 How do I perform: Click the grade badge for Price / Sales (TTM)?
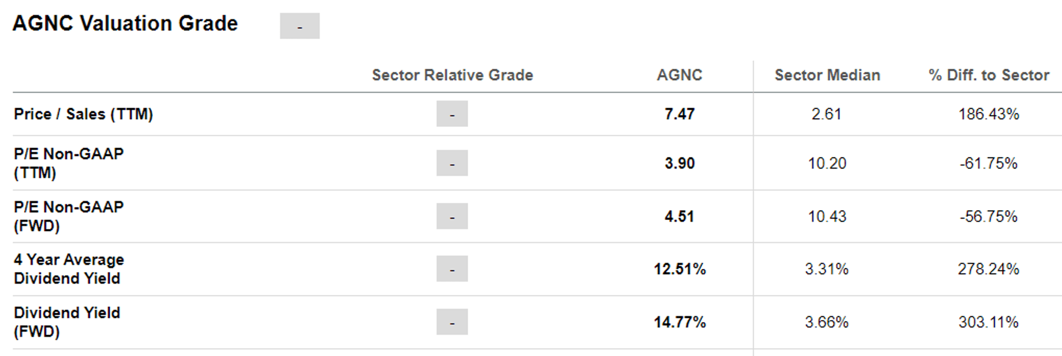452,114
